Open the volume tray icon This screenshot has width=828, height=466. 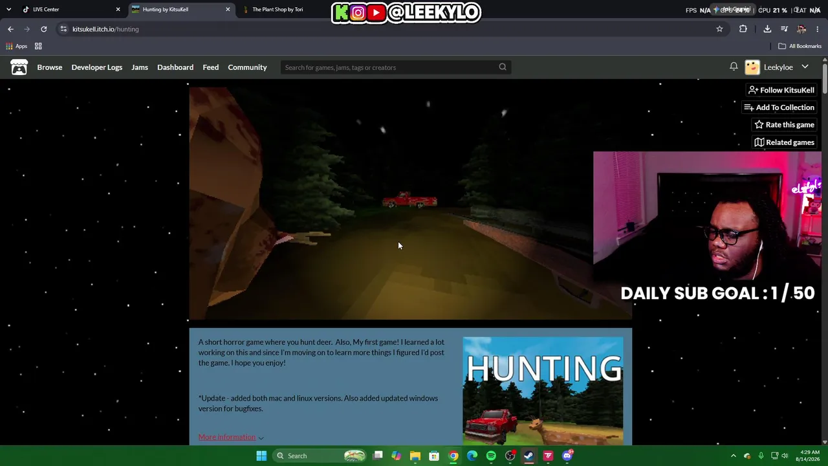[x=784, y=456]
